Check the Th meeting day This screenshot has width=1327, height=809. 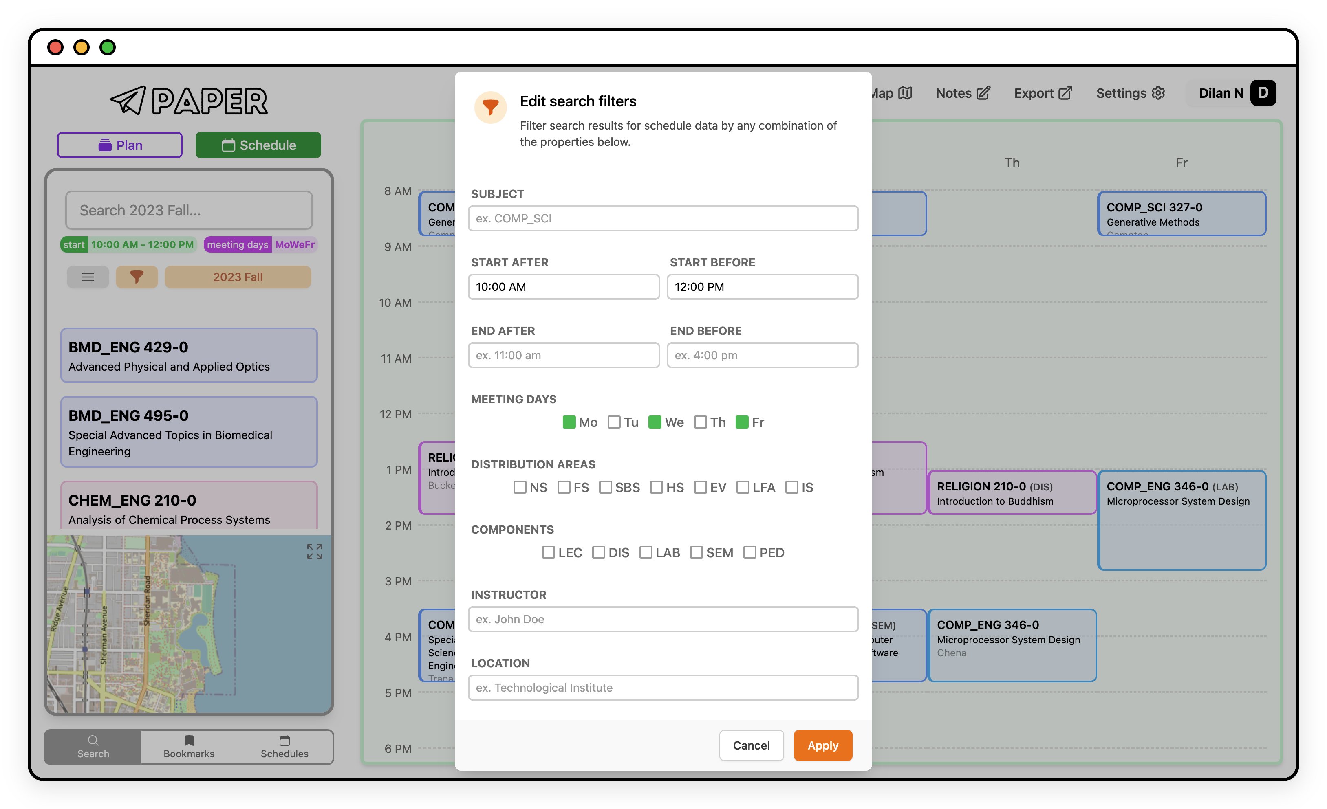[700, 422]
